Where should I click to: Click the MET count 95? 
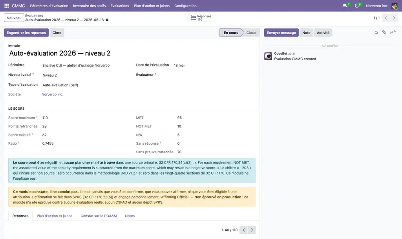[179, 118]
